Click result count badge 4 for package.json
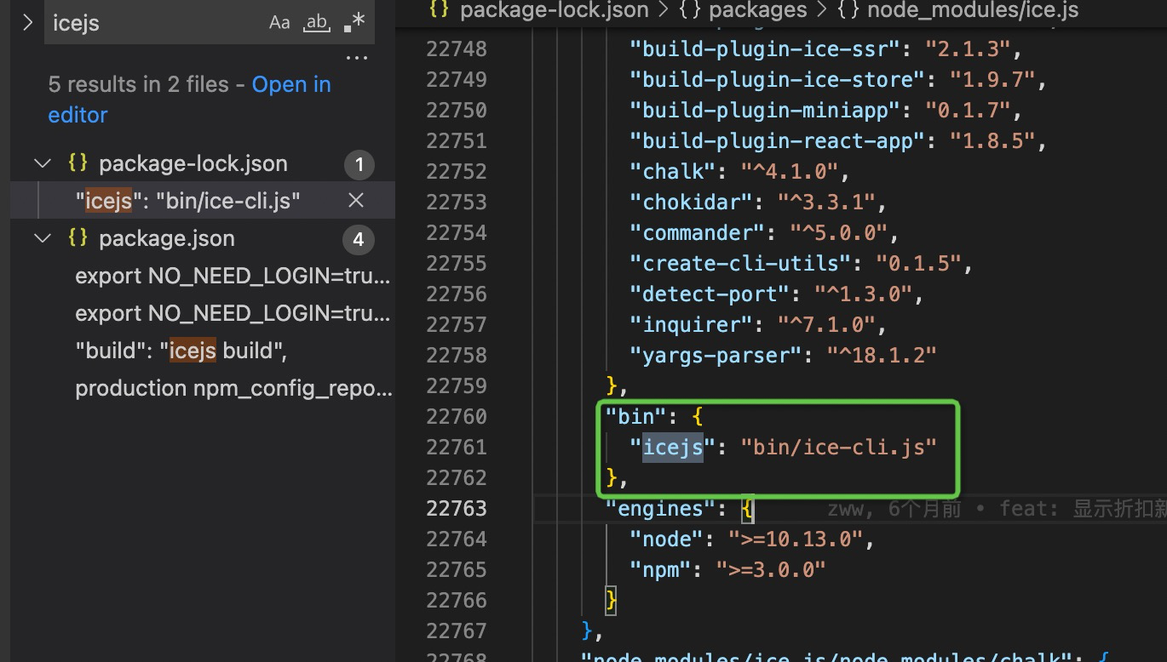1167x662 pixels. click(359, 239)
